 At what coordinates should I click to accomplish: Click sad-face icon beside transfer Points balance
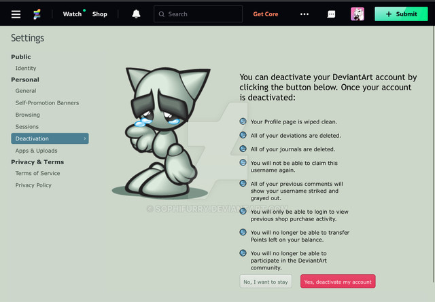point(243,232)
